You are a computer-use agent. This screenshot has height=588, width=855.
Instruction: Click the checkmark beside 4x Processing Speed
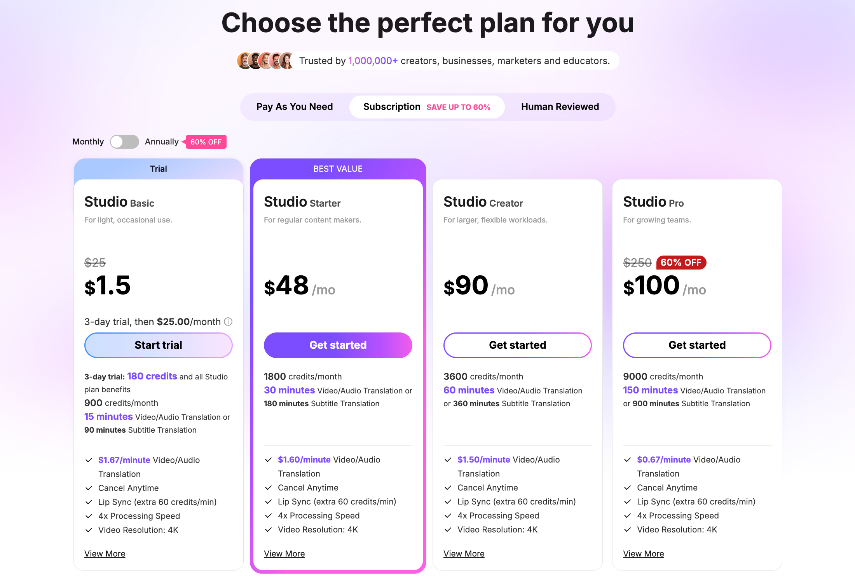click(x=88, y=516)
